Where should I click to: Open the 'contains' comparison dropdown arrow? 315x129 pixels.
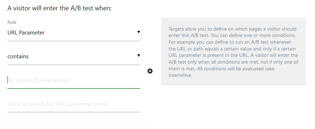click(139, 55)
